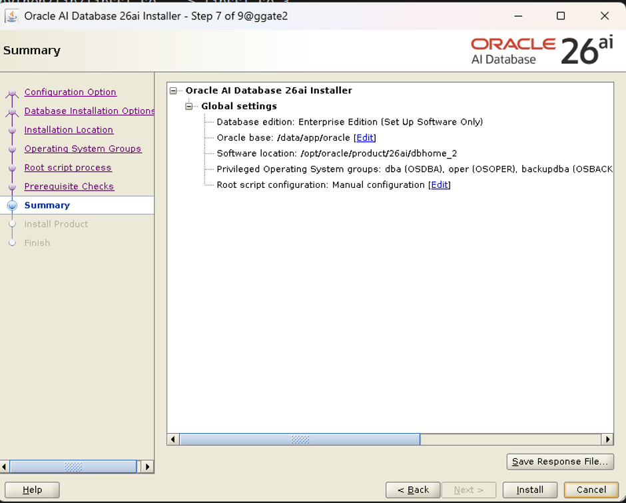
Task: Go to Configuration Option step
Action: [x=71, y=92]
